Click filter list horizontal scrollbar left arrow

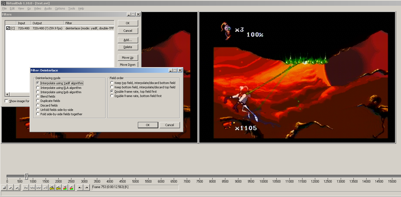[x=7, y=94]
